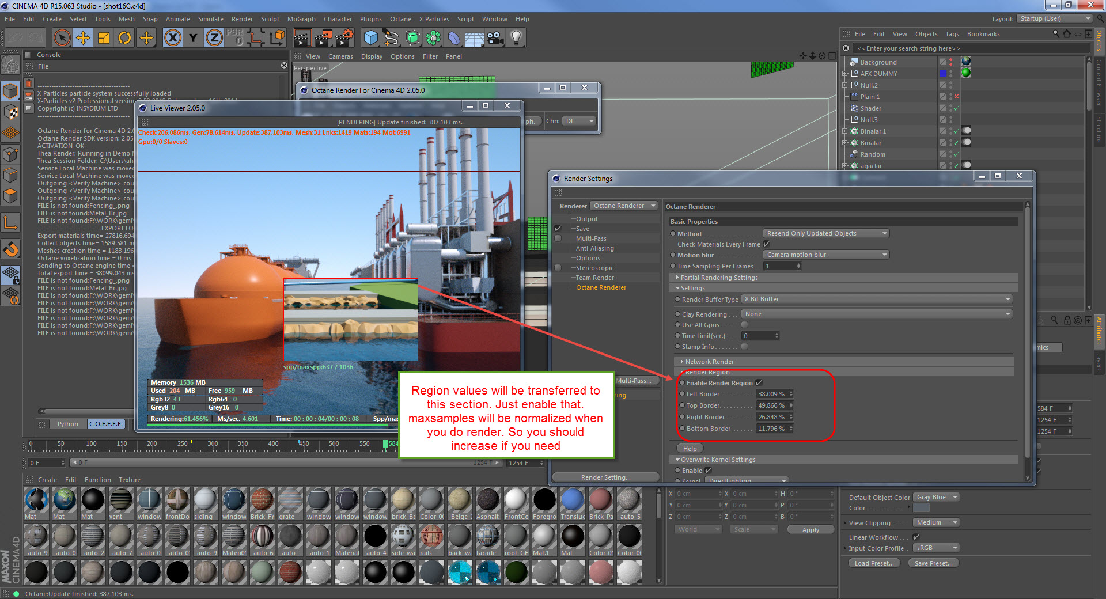Activate the Rotate tool

point(124,38)
